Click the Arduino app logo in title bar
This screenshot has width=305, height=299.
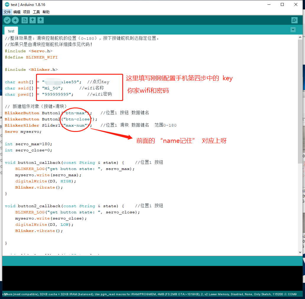click(7, 4)
